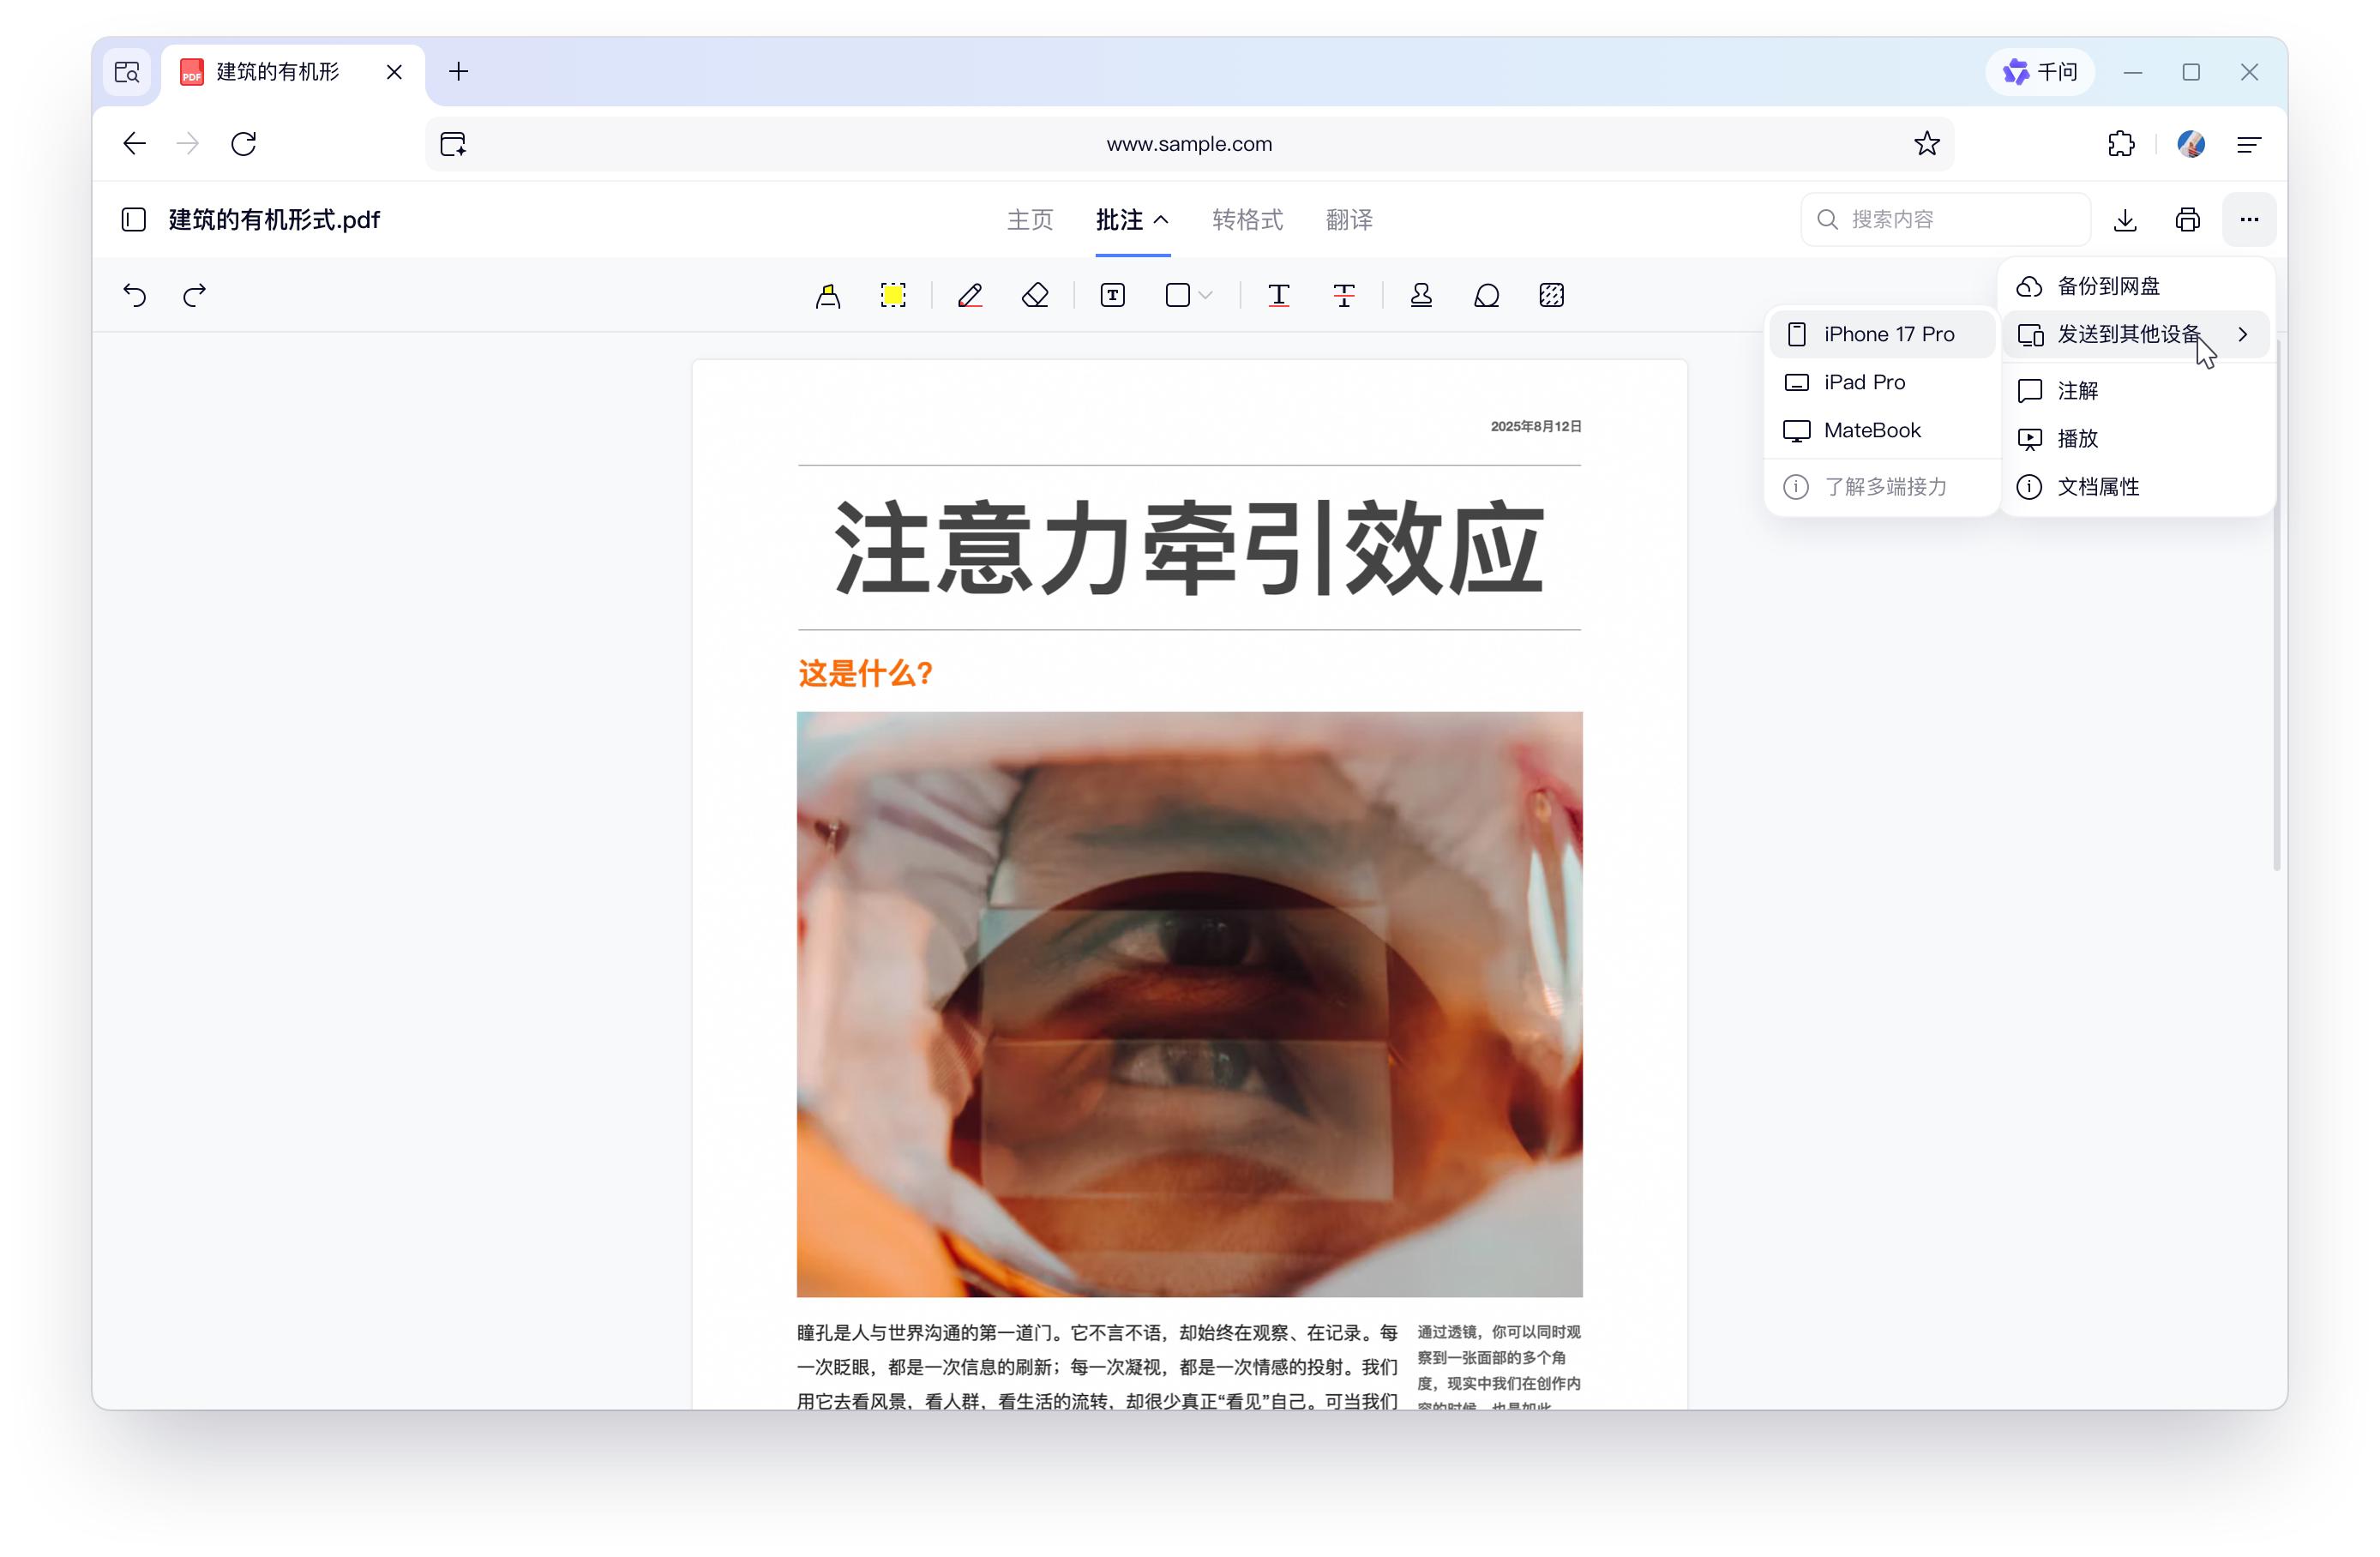Open a new browser tab
Viewport: 2380px width, 1557px height.
point(459,72)
